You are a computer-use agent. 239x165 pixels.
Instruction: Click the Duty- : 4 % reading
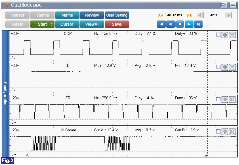point(144,98)
